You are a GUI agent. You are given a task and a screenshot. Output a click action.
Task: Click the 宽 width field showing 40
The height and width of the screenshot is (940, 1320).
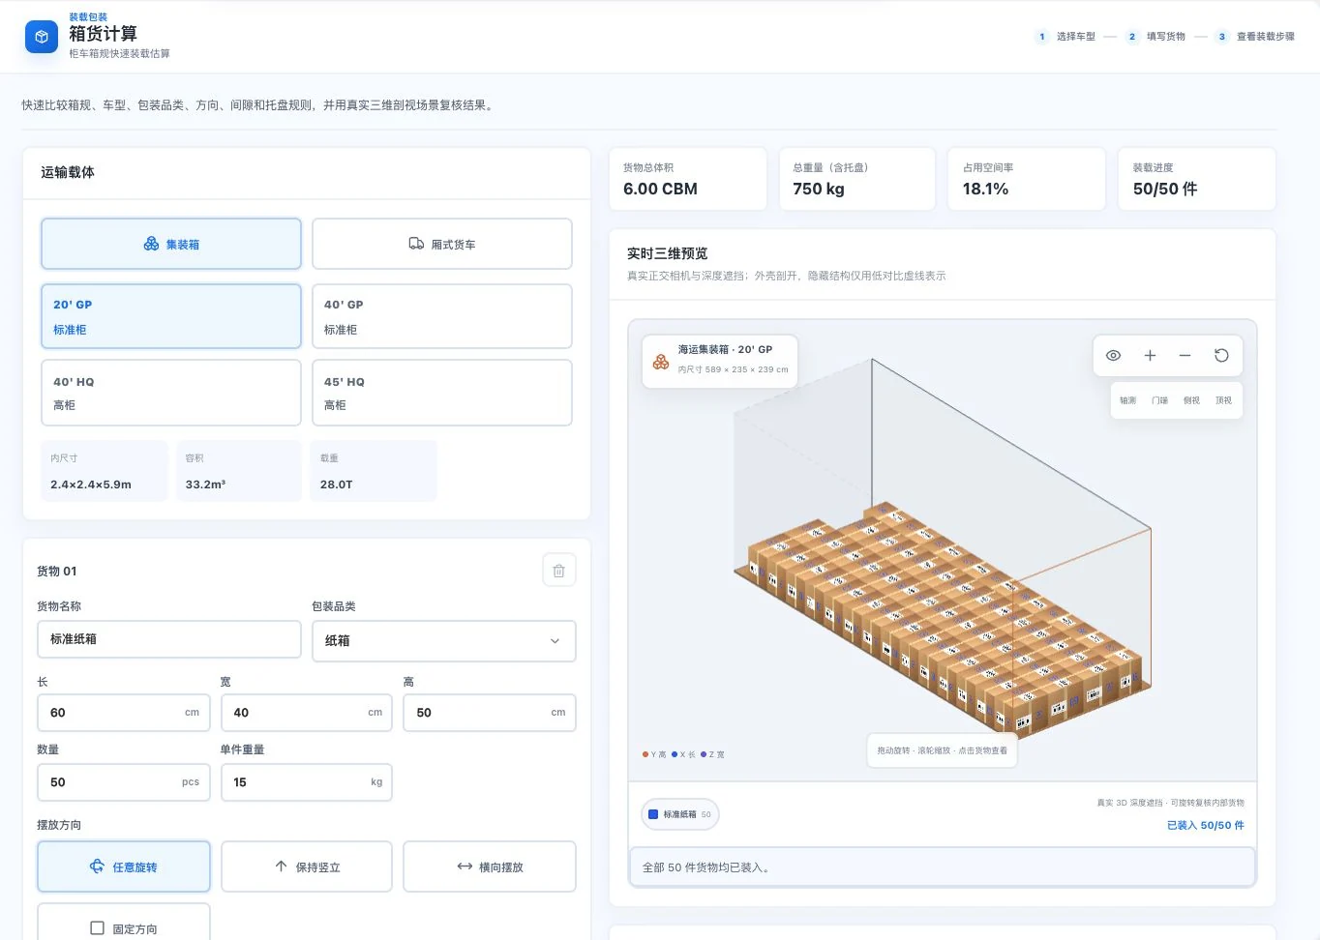coord(307,713)
